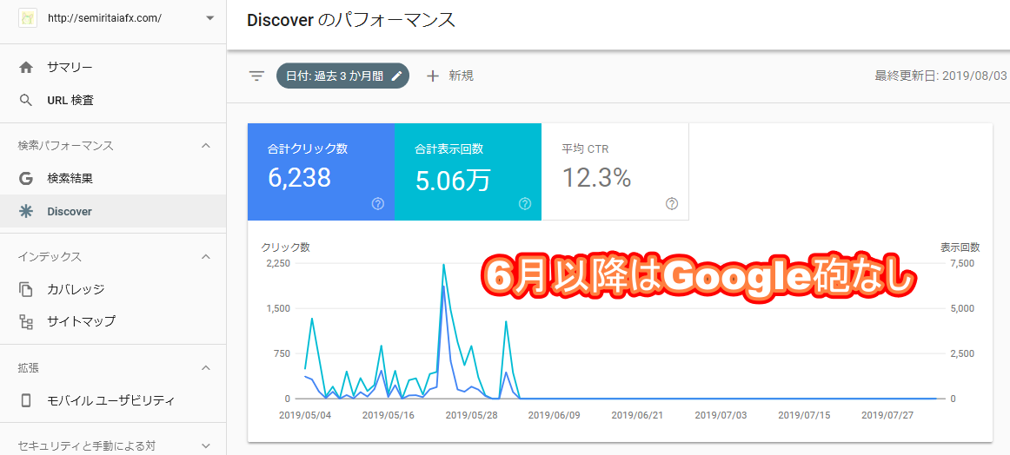Click the 最終更新日: 2019/08/03 text
This screenshot has height=455, width=1010.
click(940, 76)
